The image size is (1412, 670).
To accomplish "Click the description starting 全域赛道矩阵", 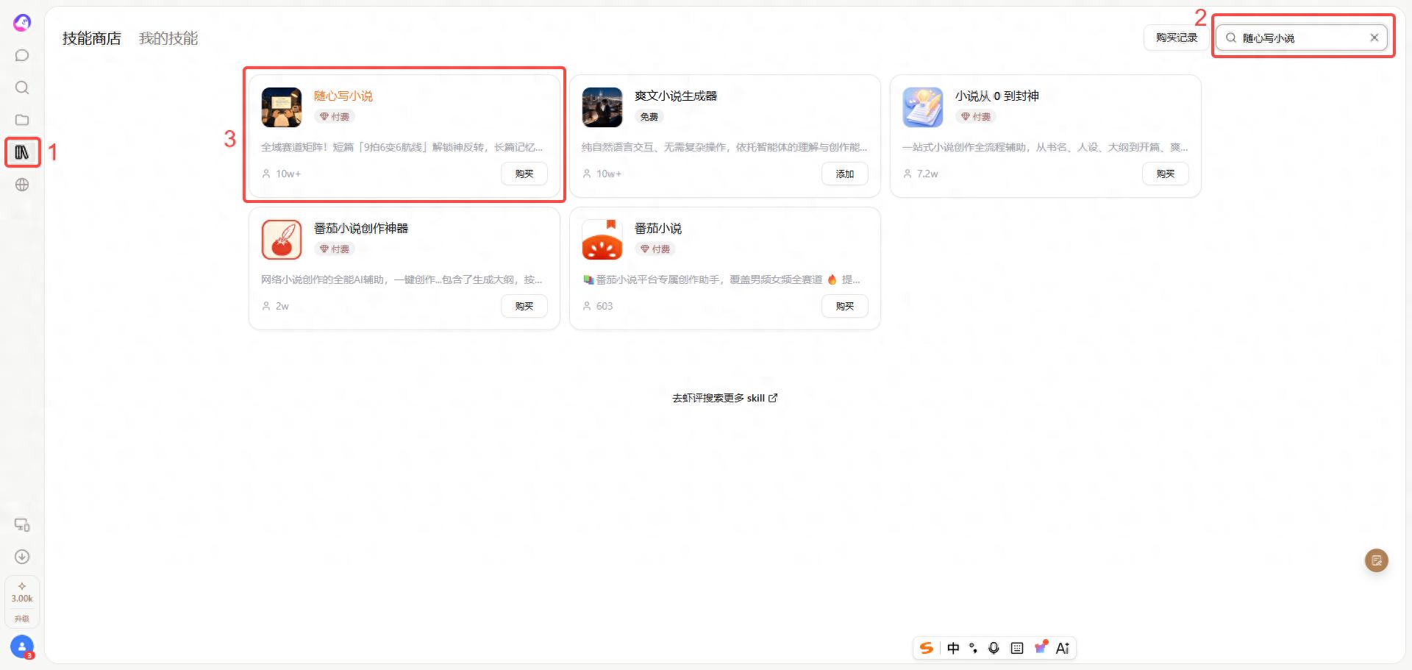I will pos(402,148).
